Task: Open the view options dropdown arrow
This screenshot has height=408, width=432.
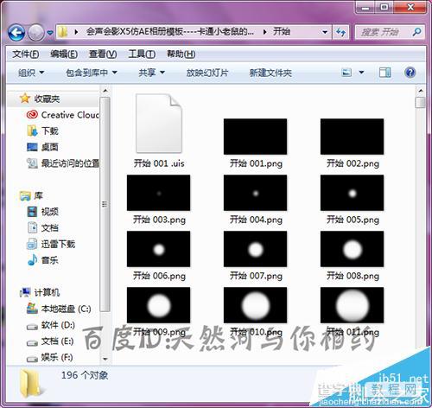Action: pyautogui.click(x=361, y=73)
